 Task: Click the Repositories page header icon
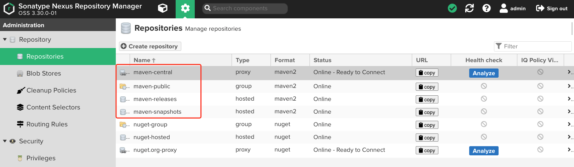[126, 28]
